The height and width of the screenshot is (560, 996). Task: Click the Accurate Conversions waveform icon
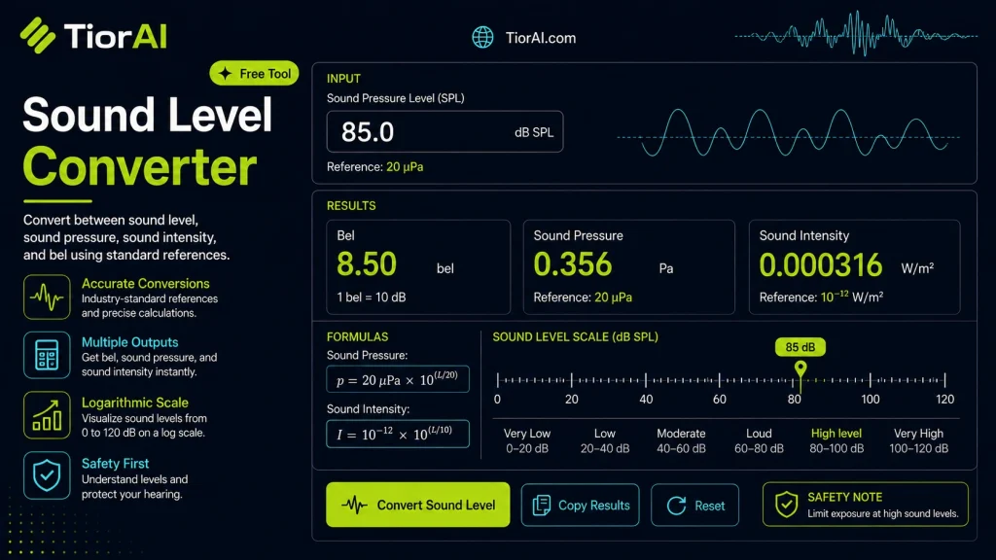coord(47,297)
